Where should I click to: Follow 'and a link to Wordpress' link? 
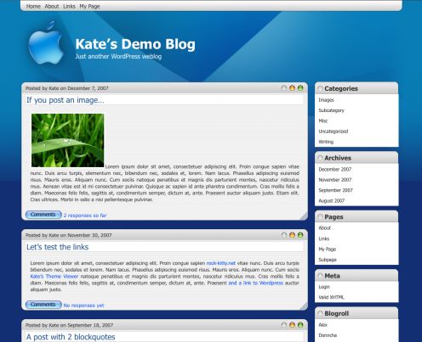(256, 283)
